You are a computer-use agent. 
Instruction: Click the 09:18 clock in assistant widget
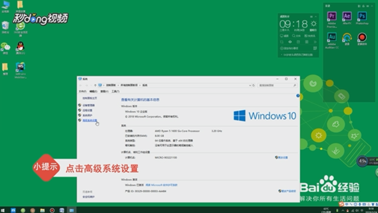(294, 24)
